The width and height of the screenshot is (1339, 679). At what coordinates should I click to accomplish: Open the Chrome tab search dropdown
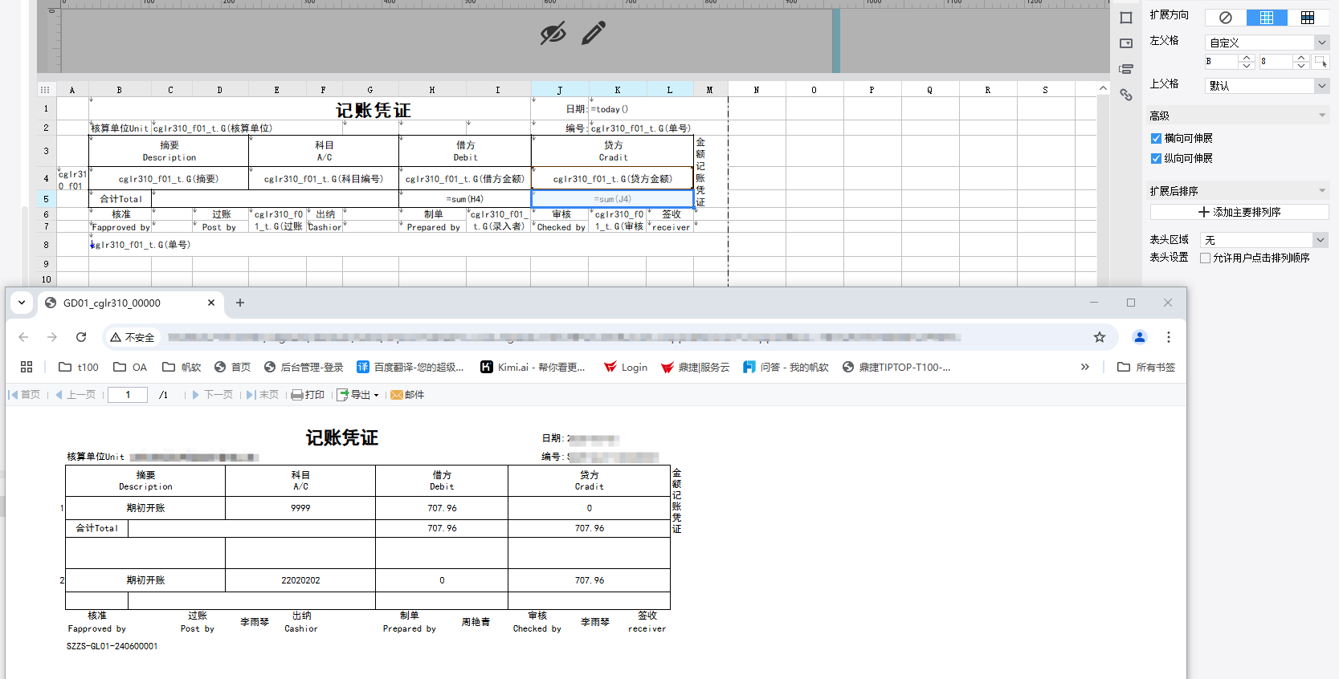click(22, 303)
